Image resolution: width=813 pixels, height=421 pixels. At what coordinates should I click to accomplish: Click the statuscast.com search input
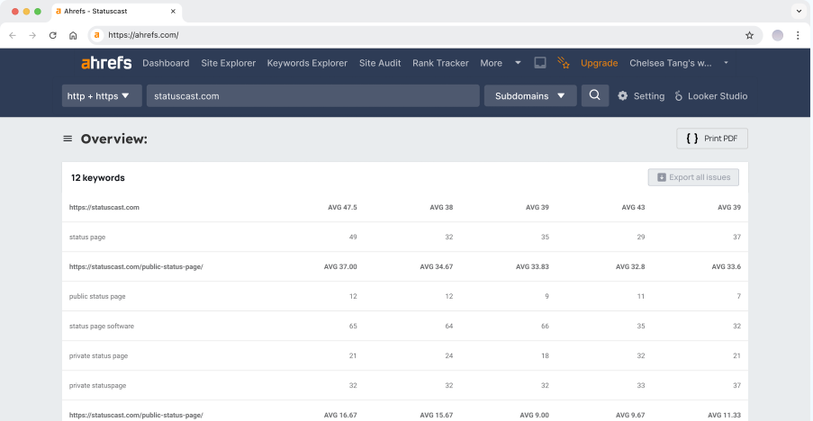(312, 95)
